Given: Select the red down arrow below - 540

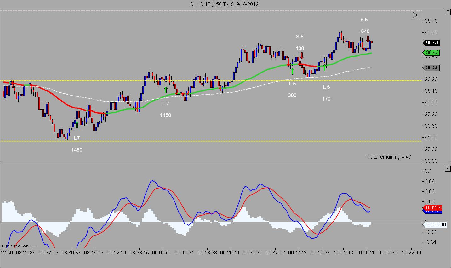Looking at the screenshot, I should (368, 39).
